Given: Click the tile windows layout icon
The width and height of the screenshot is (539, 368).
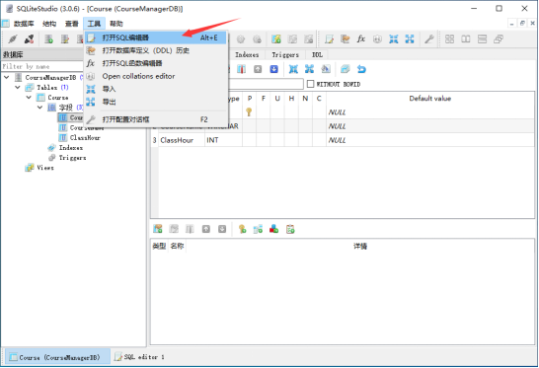Looking at the screenshot, I should click(x=449, y=38).
